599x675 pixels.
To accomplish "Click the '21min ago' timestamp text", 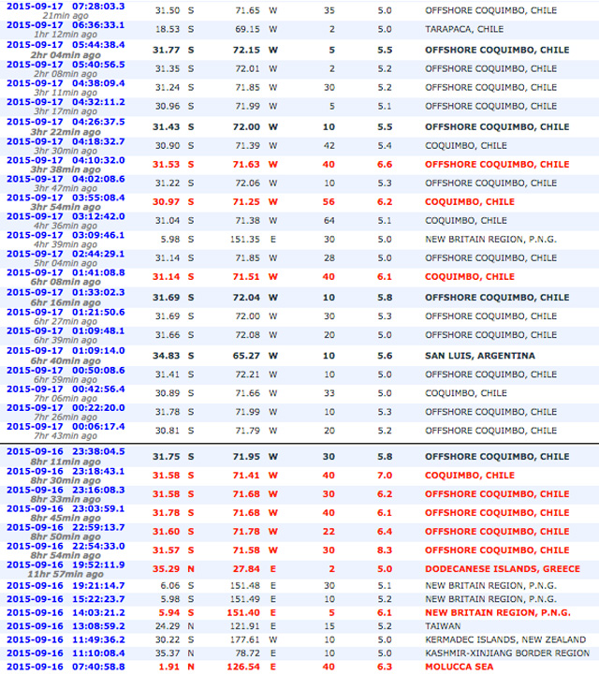I will tap(66, 16).
